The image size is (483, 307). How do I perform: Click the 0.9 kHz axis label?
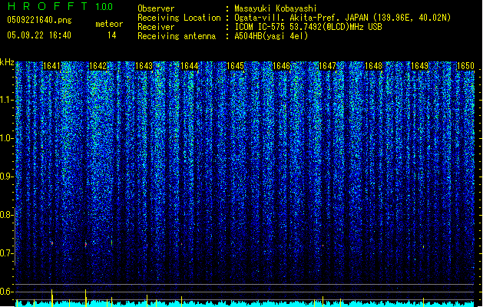pyautogui.click(x=7, y=176)
